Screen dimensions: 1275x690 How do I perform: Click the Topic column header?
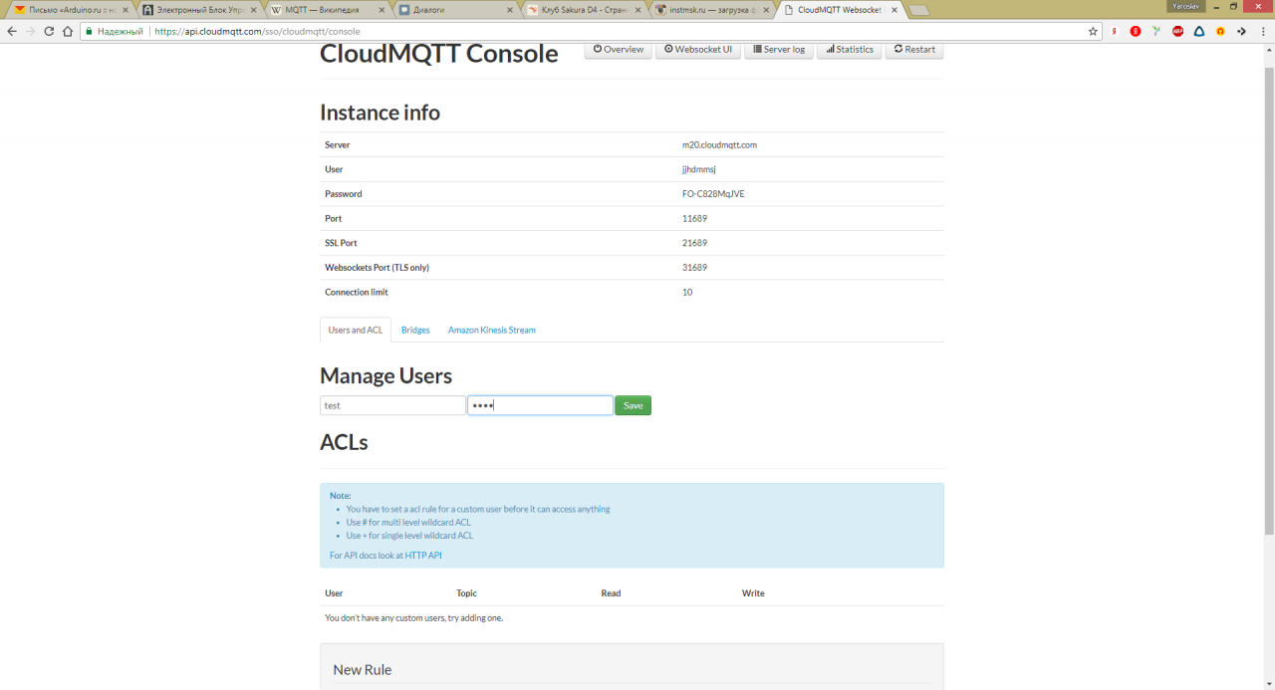467,593
